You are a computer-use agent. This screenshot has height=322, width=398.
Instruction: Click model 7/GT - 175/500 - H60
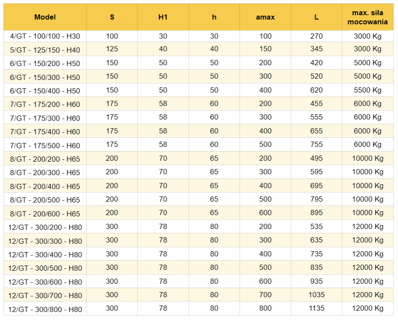click(45, 146)
